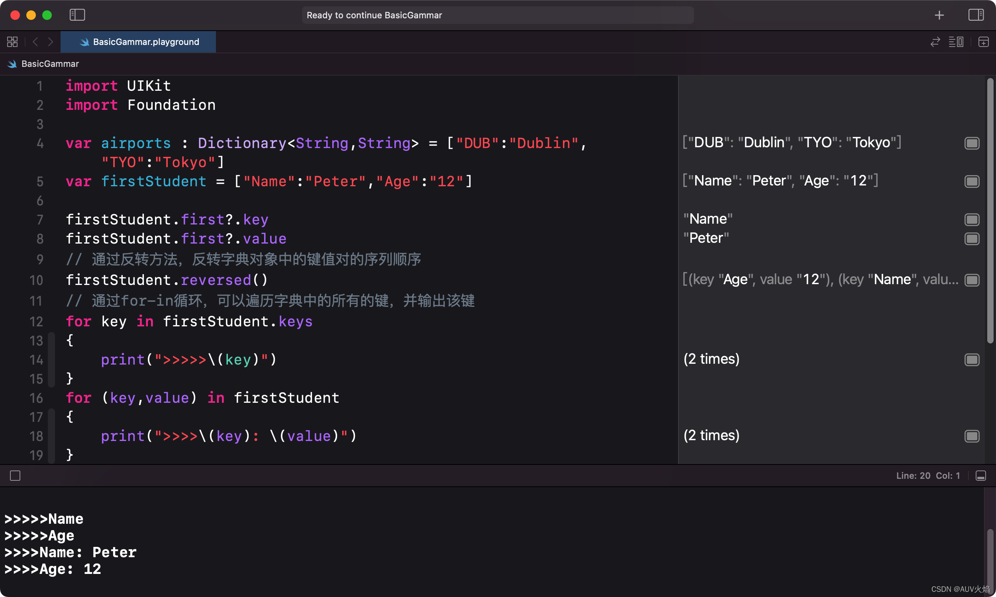Add a new editor pane
The height and width of the screenshot is (597, 996).
tap(983, 42)
